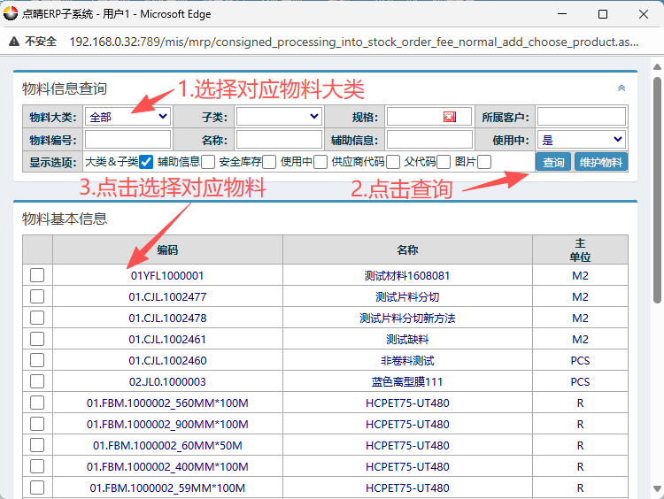Open the 测试片料分切新方法 material link
The width and height of the screenshot is (664, 499).
407,318
